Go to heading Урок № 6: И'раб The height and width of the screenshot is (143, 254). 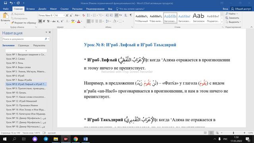click(x=26, y=76)
